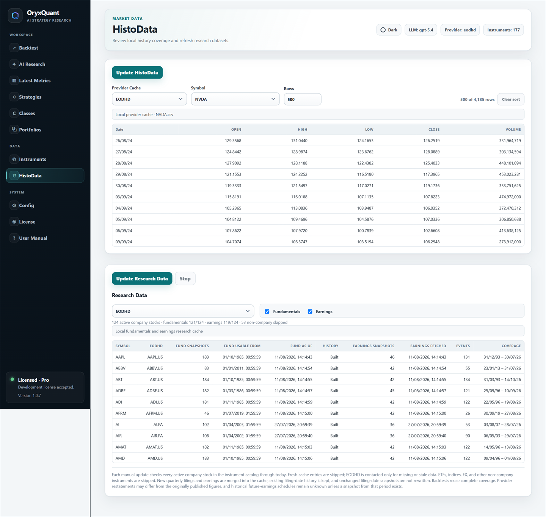Sort by the LOW column header

tap(369, 130)
